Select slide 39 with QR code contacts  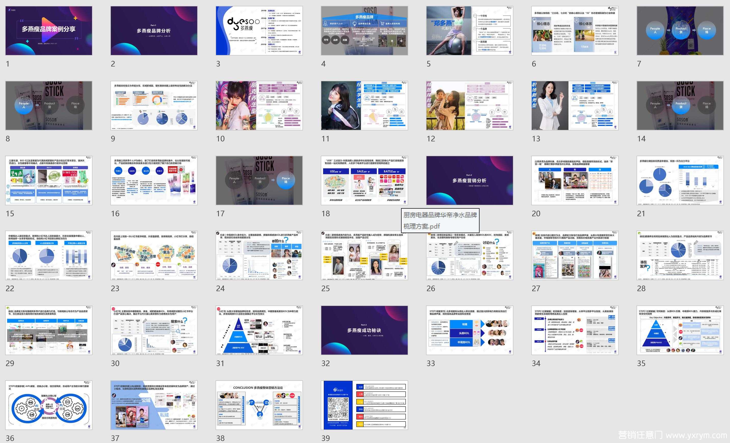coord(364,405)
